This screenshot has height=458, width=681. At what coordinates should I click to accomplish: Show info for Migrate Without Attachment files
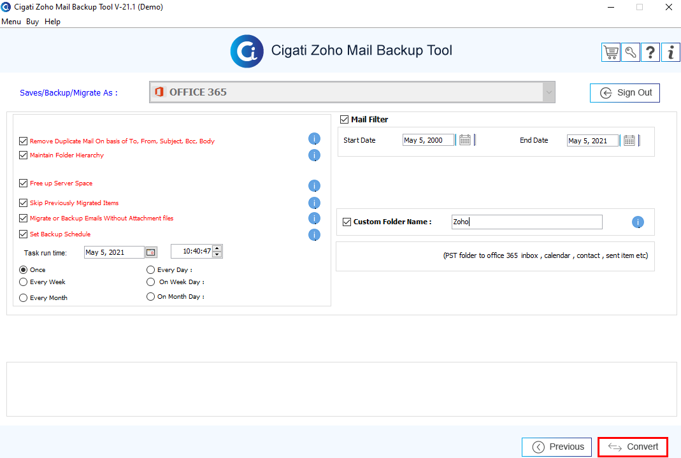click(x=314, y=218)
